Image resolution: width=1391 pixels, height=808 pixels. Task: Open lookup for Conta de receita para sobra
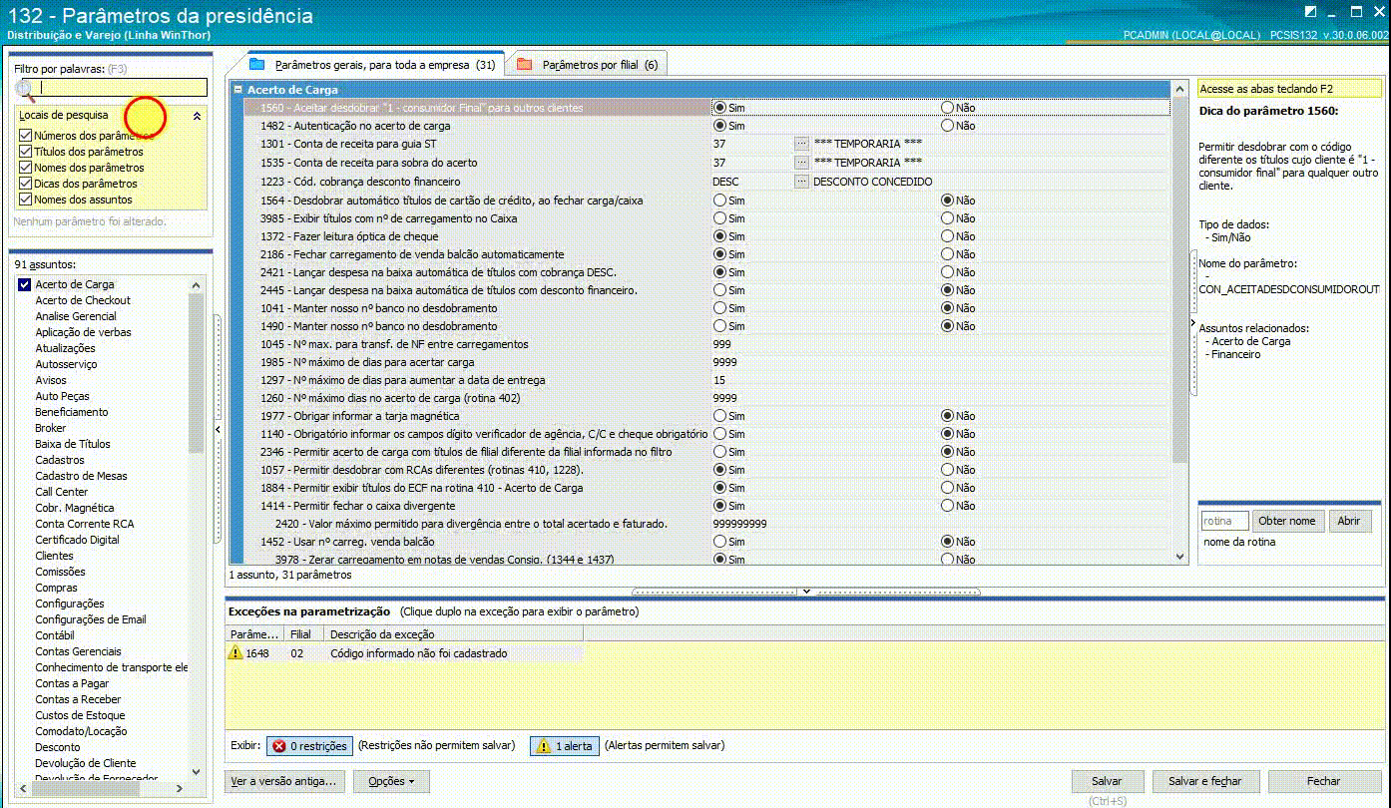[801, 163]
